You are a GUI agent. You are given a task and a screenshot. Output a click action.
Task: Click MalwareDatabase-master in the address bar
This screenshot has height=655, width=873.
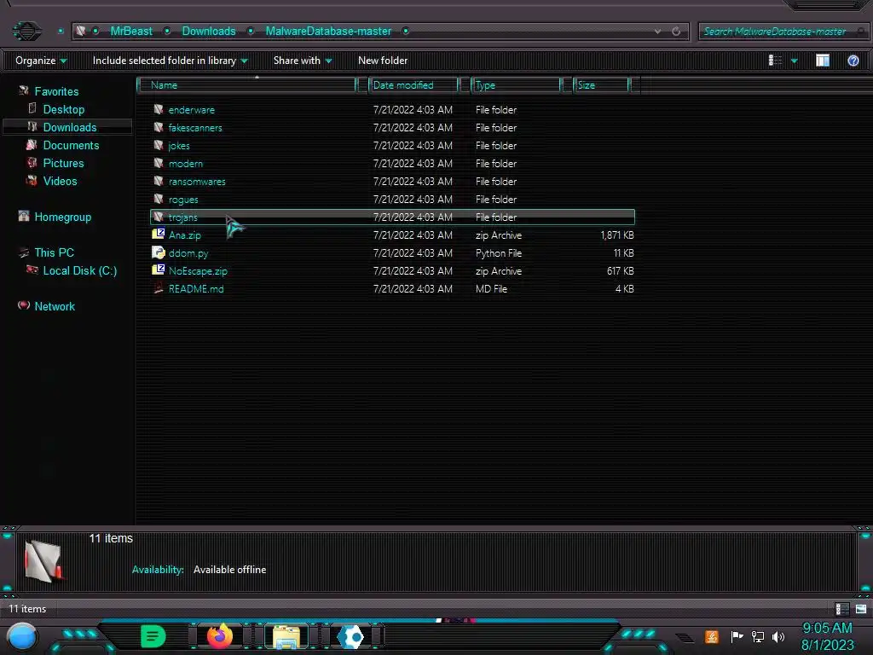point(328,32)
